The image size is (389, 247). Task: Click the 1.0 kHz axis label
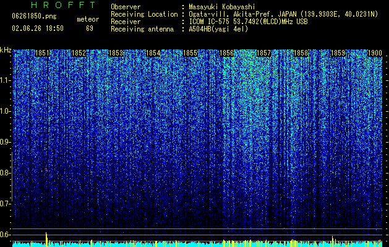(x=6, y=111)
